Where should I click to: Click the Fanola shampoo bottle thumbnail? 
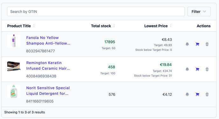click(x=14, y=41)
